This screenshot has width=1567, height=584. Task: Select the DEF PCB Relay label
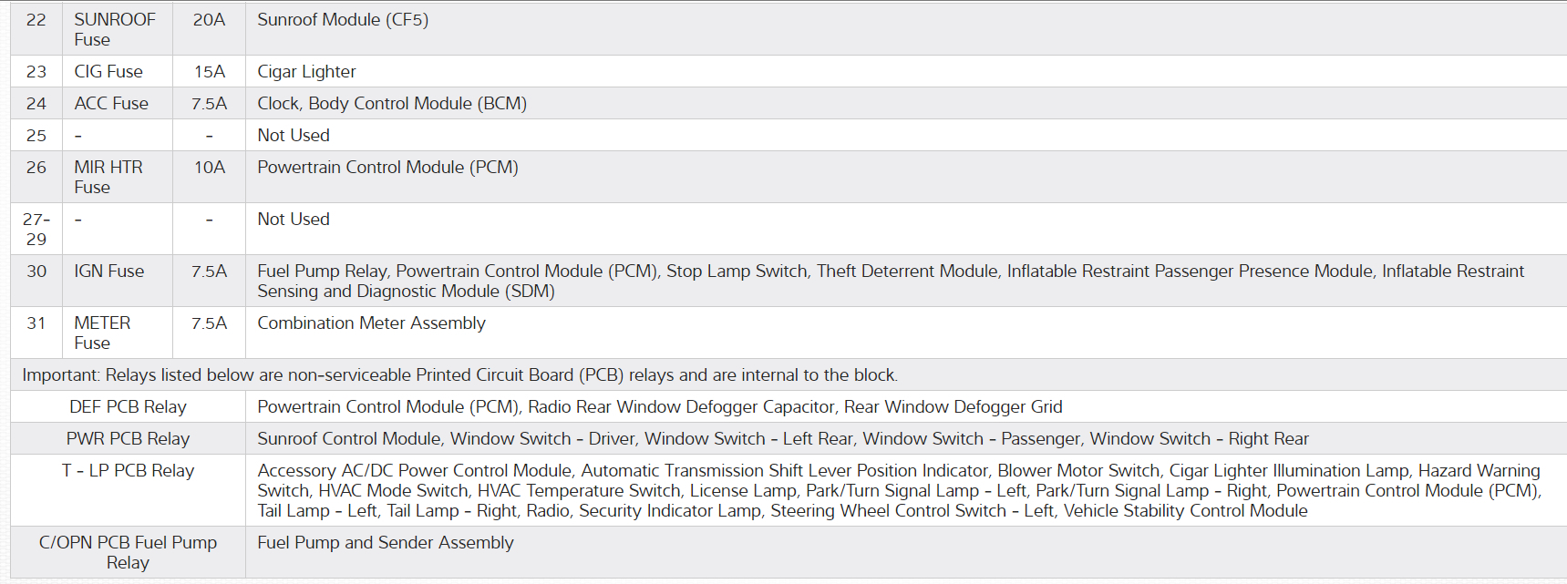coord(128,406)
